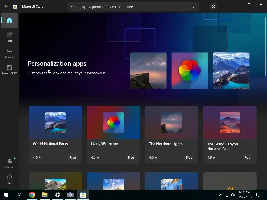Open the user account profile icon
The height and width of the screenshot is (200, 267).
[213, 7]
